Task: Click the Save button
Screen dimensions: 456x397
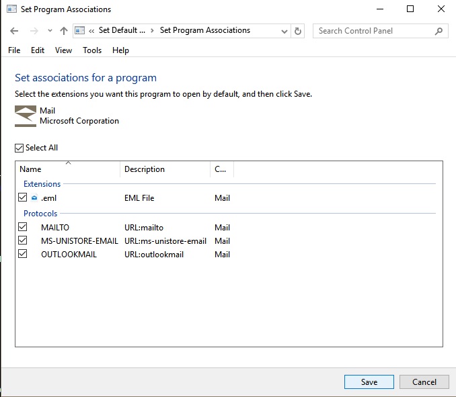Action: (x=369, y=382)
